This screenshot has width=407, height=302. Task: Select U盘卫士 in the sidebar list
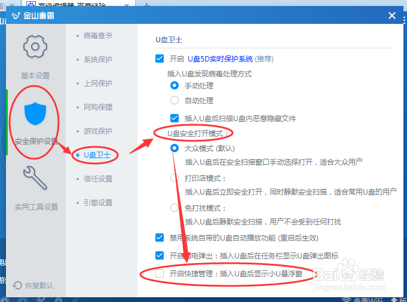pyautogui.click(x=97, y=155)
